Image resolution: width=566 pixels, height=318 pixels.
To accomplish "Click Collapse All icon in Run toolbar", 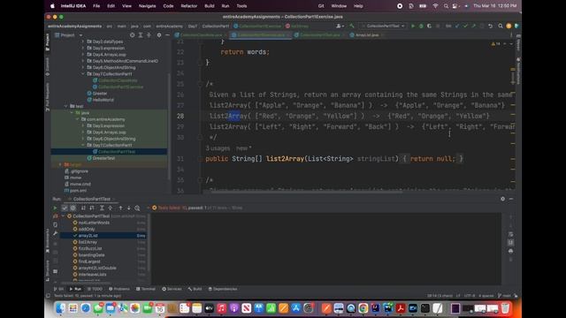I will 110,208.
